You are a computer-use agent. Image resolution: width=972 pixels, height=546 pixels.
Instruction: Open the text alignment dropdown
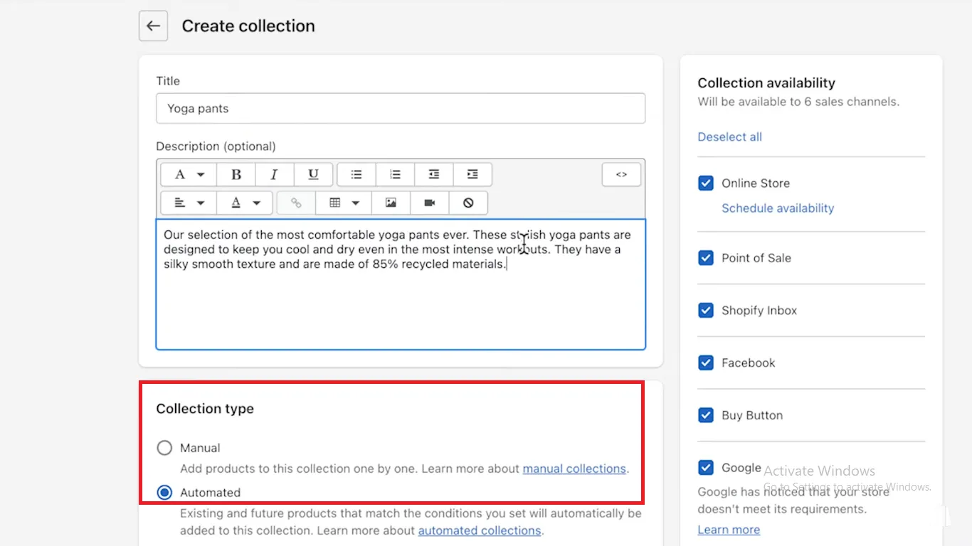pyautogui.click(x=189, y=203)
